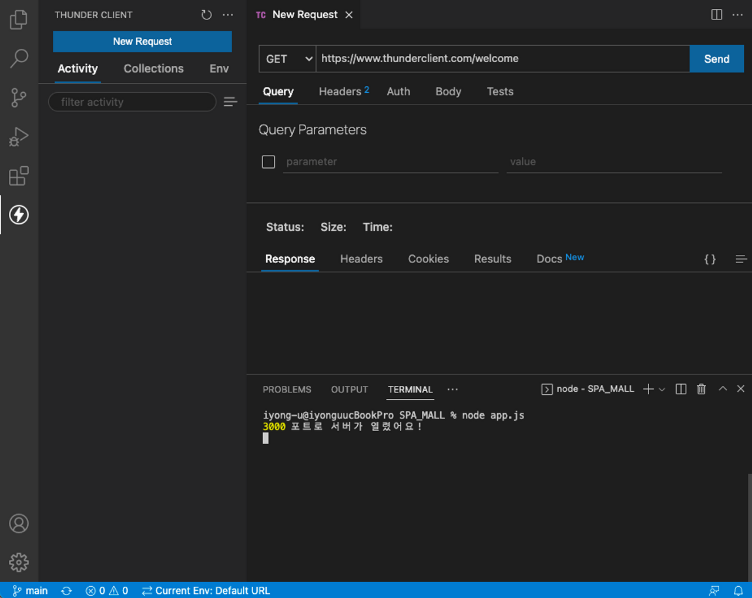Close the terminal panel
Viewport: 752px width, 598px height.
pyautogui.click(x=741, y=389)
